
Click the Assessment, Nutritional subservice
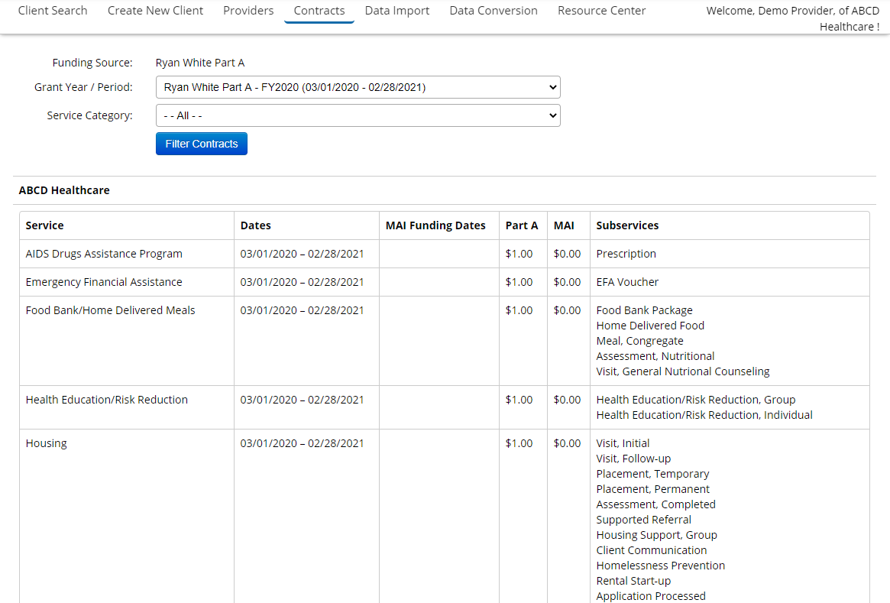click(655, 357)
